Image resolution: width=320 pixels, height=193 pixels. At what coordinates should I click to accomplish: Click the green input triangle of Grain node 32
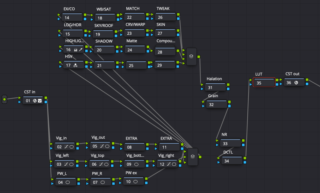coord(203,102)
